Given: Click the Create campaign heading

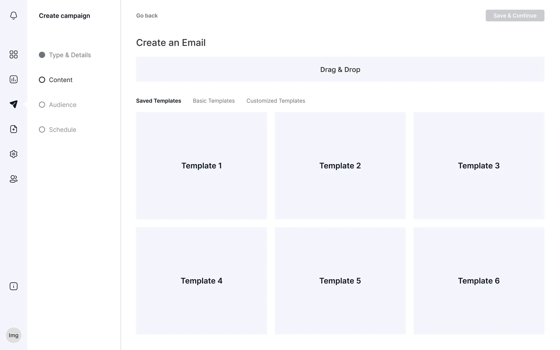Looking at the screenshot, I should point(65,16).
